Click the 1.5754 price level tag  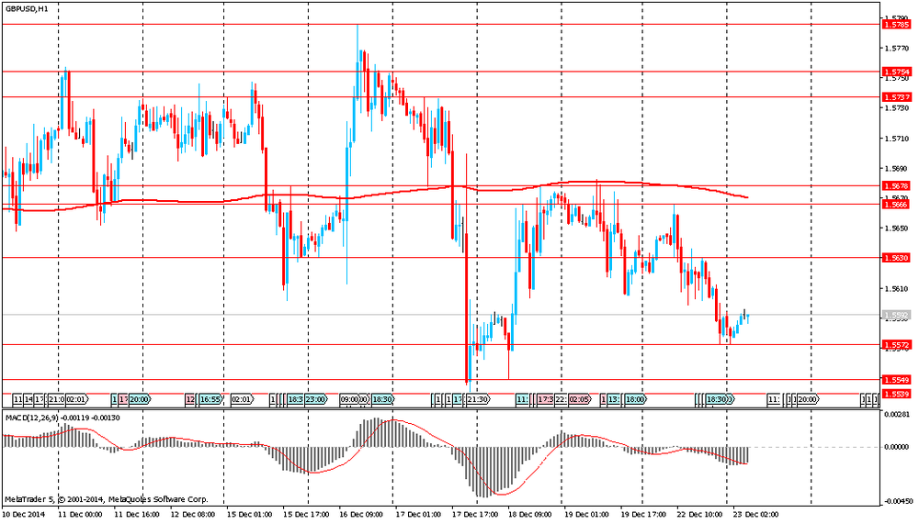(896, 72)
